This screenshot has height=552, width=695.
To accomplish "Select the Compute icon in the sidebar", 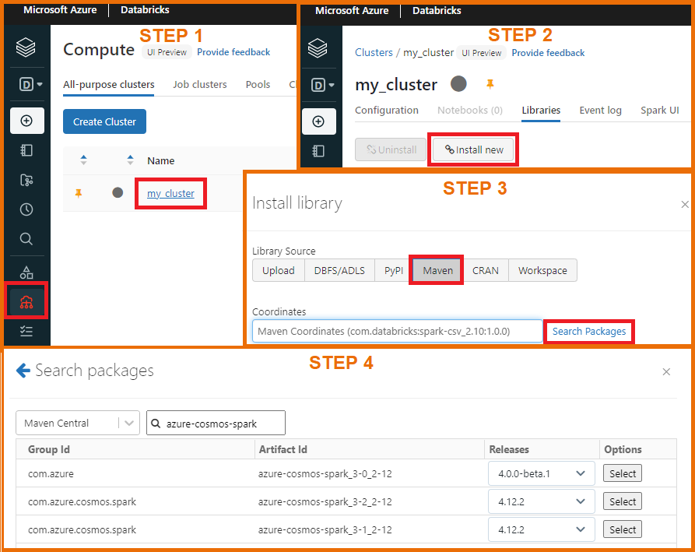I will (26, 300).
